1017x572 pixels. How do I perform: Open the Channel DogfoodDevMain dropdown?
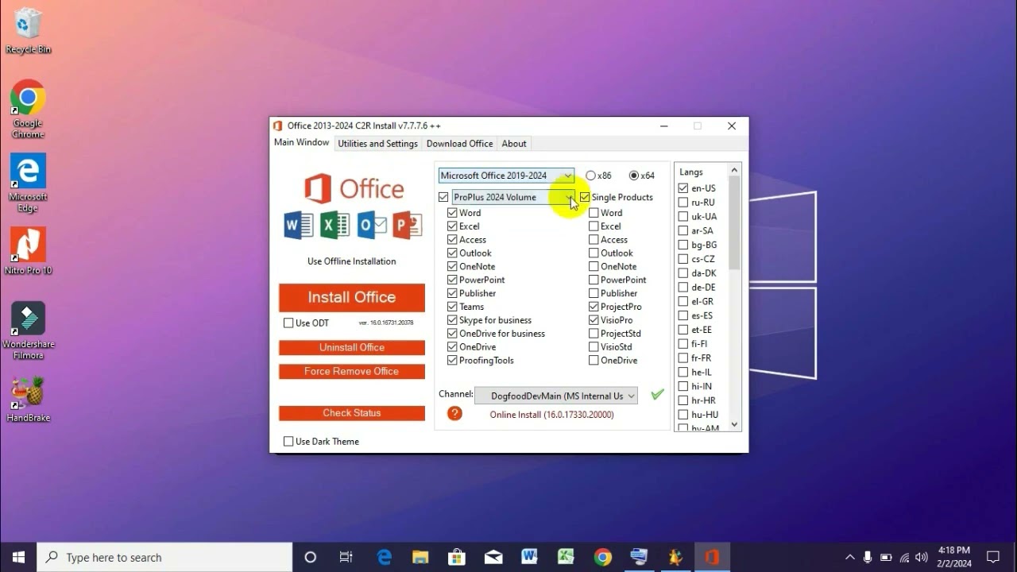[556, 396]
